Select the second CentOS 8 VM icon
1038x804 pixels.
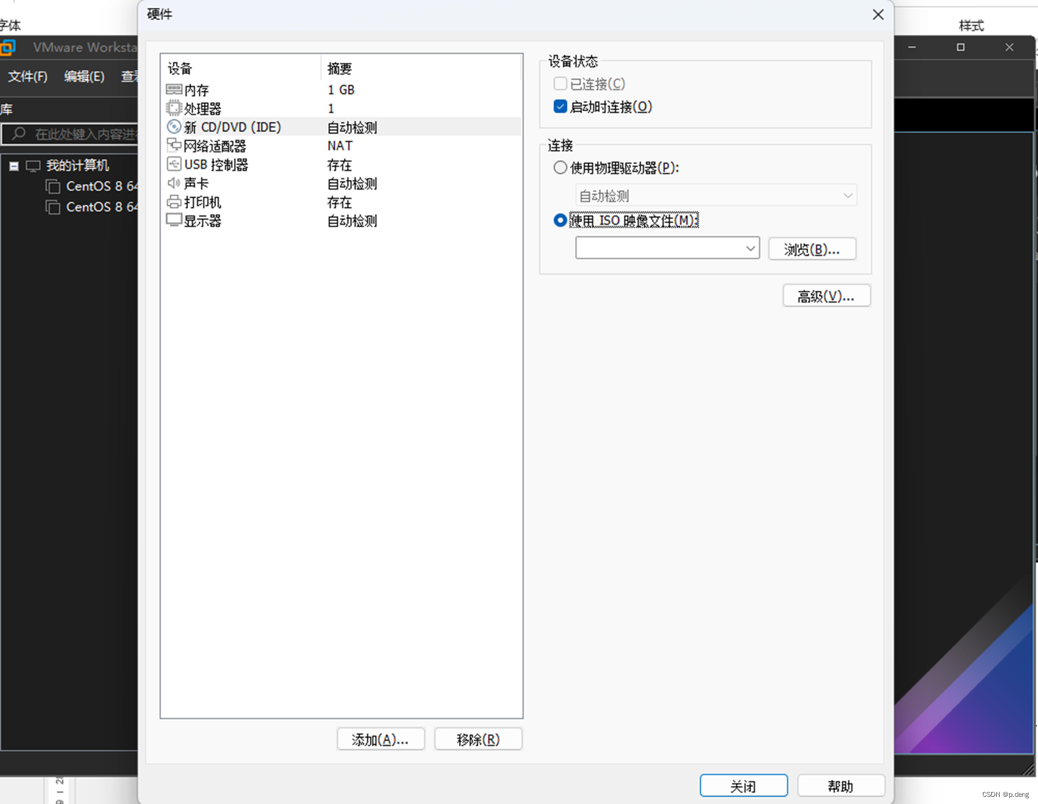pos(53,207)
